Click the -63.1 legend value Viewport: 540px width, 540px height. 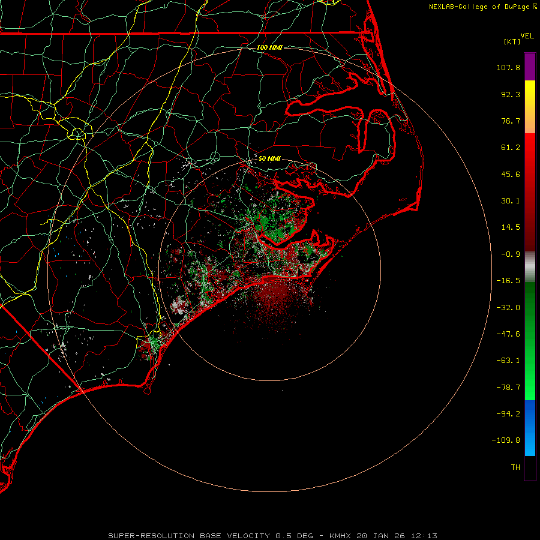point(508,361)
